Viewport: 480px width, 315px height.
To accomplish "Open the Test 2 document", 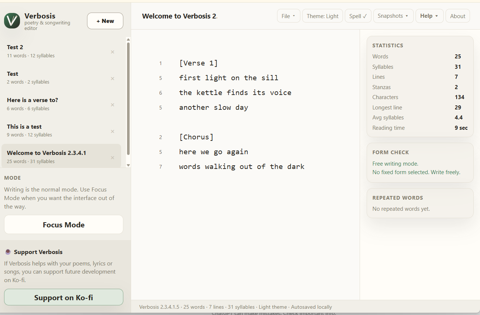I will pos(61,51).
